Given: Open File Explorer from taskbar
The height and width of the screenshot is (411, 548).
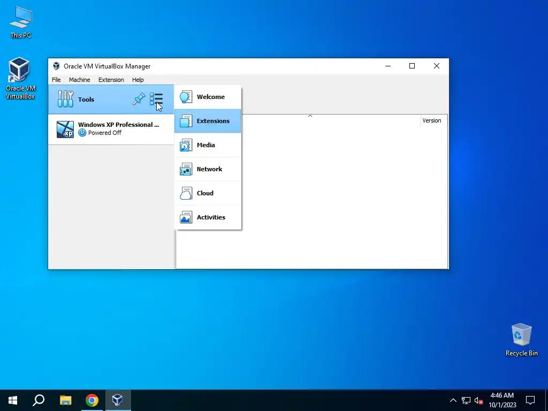Looking at the screenshot, I should (x=65, y=400).
